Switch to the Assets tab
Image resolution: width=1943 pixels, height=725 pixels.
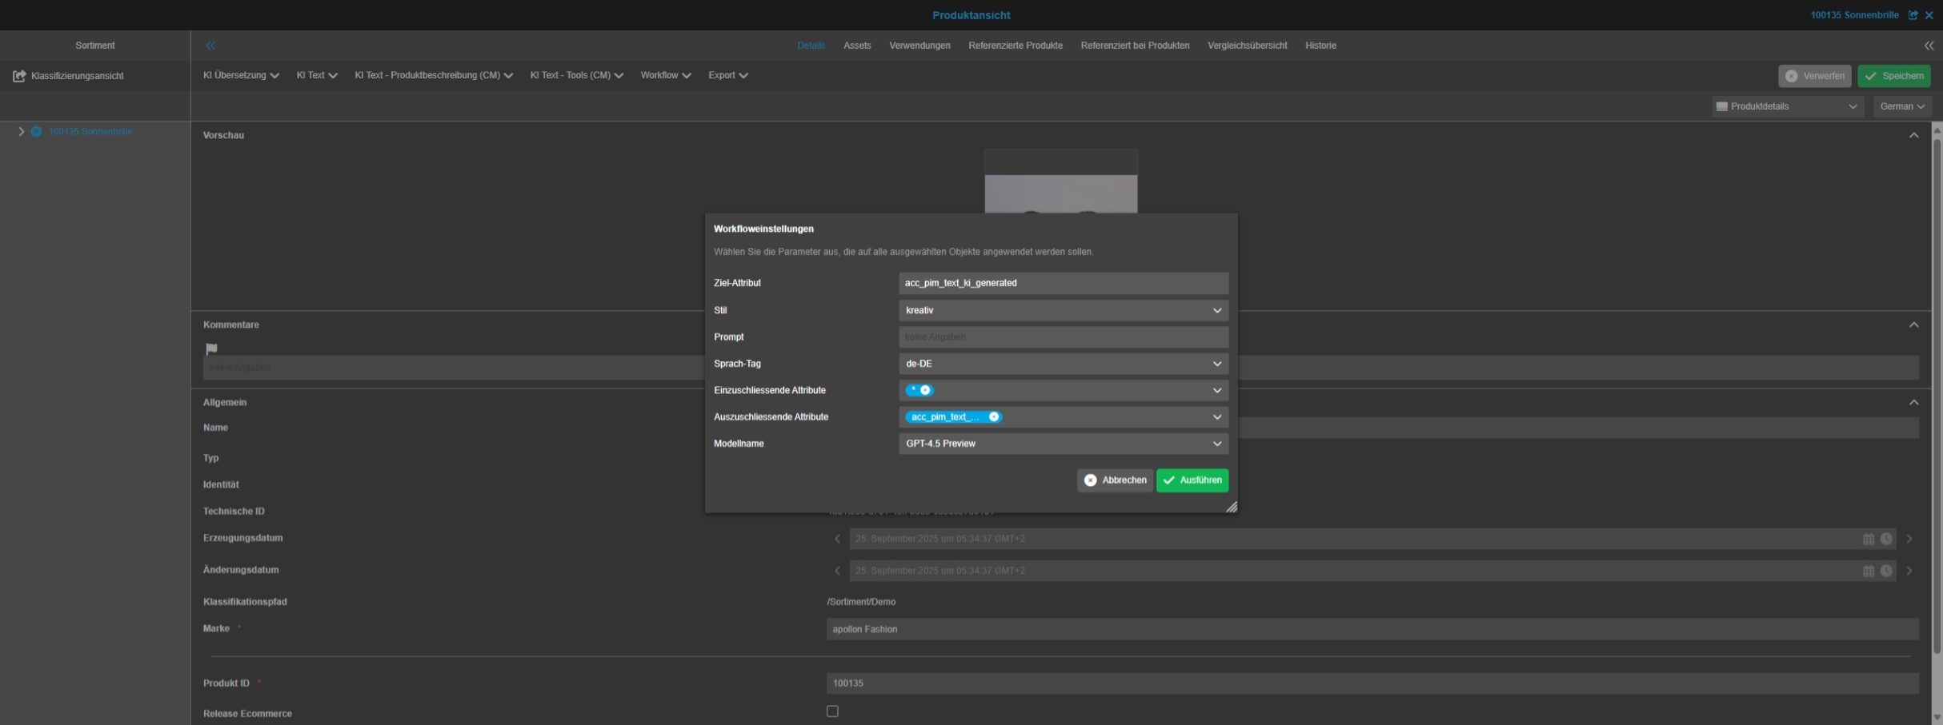tap(856, 46)
